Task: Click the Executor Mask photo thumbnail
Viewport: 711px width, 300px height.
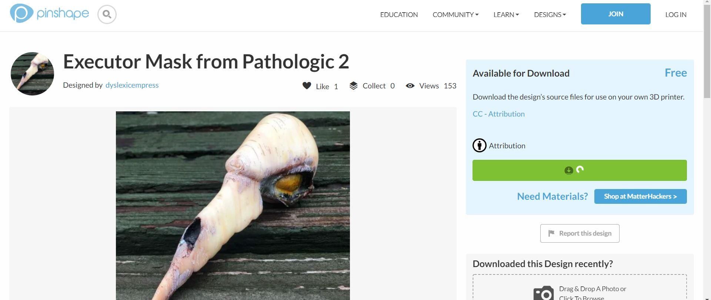Action: tap(32, 74)
